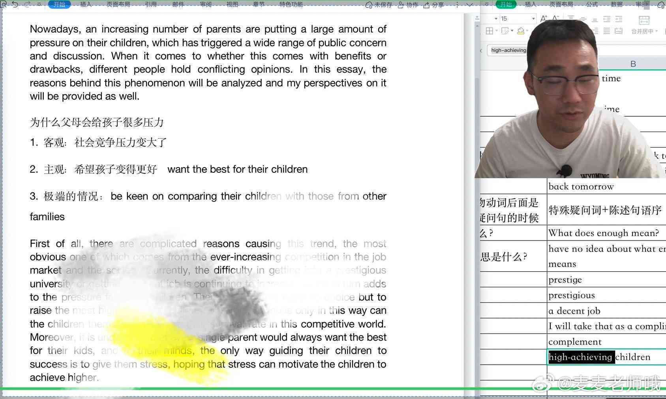Select the cell '特殊疑问词+陈述句语序'
This screenshot has height=399, width=666.
[x=606, y=210]
